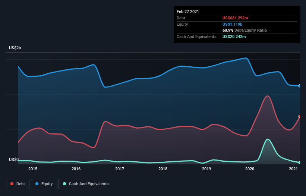Click the US$2b y-axis label
Viewport: 306px width, 196px height.
tap(15, 48)
